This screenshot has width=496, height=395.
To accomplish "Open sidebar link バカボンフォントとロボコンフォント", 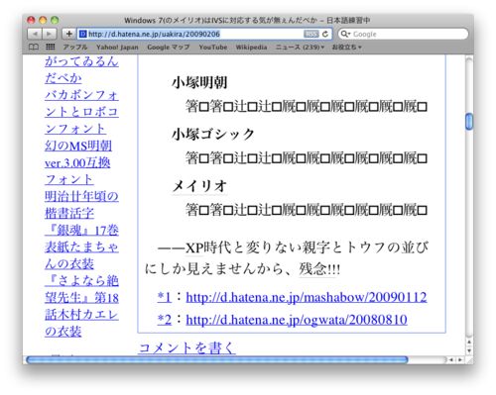I will click(81, 112).
